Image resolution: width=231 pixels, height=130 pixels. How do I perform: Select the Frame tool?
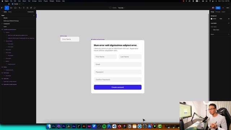coord(11,8)
